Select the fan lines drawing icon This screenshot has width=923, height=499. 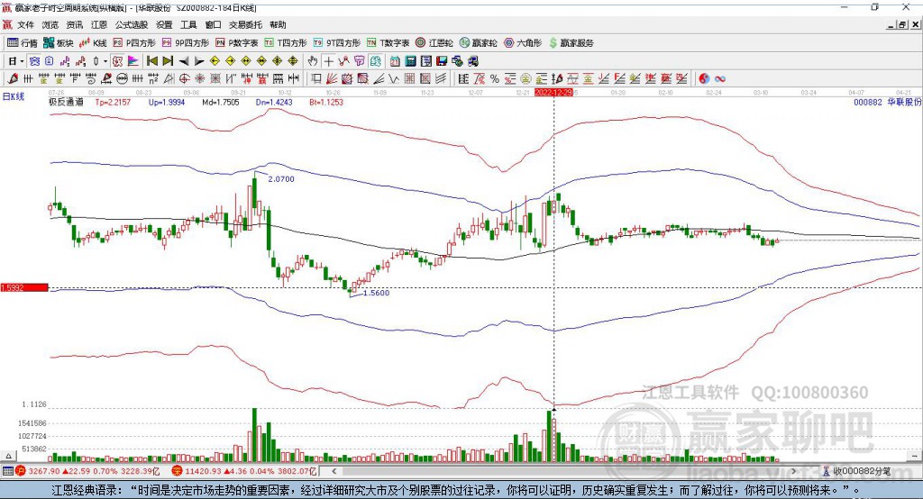coord(332,79)
